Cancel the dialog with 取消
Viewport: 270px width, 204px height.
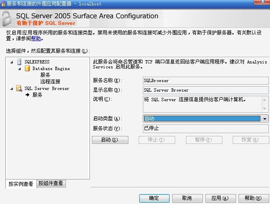[x=187, y=198]
